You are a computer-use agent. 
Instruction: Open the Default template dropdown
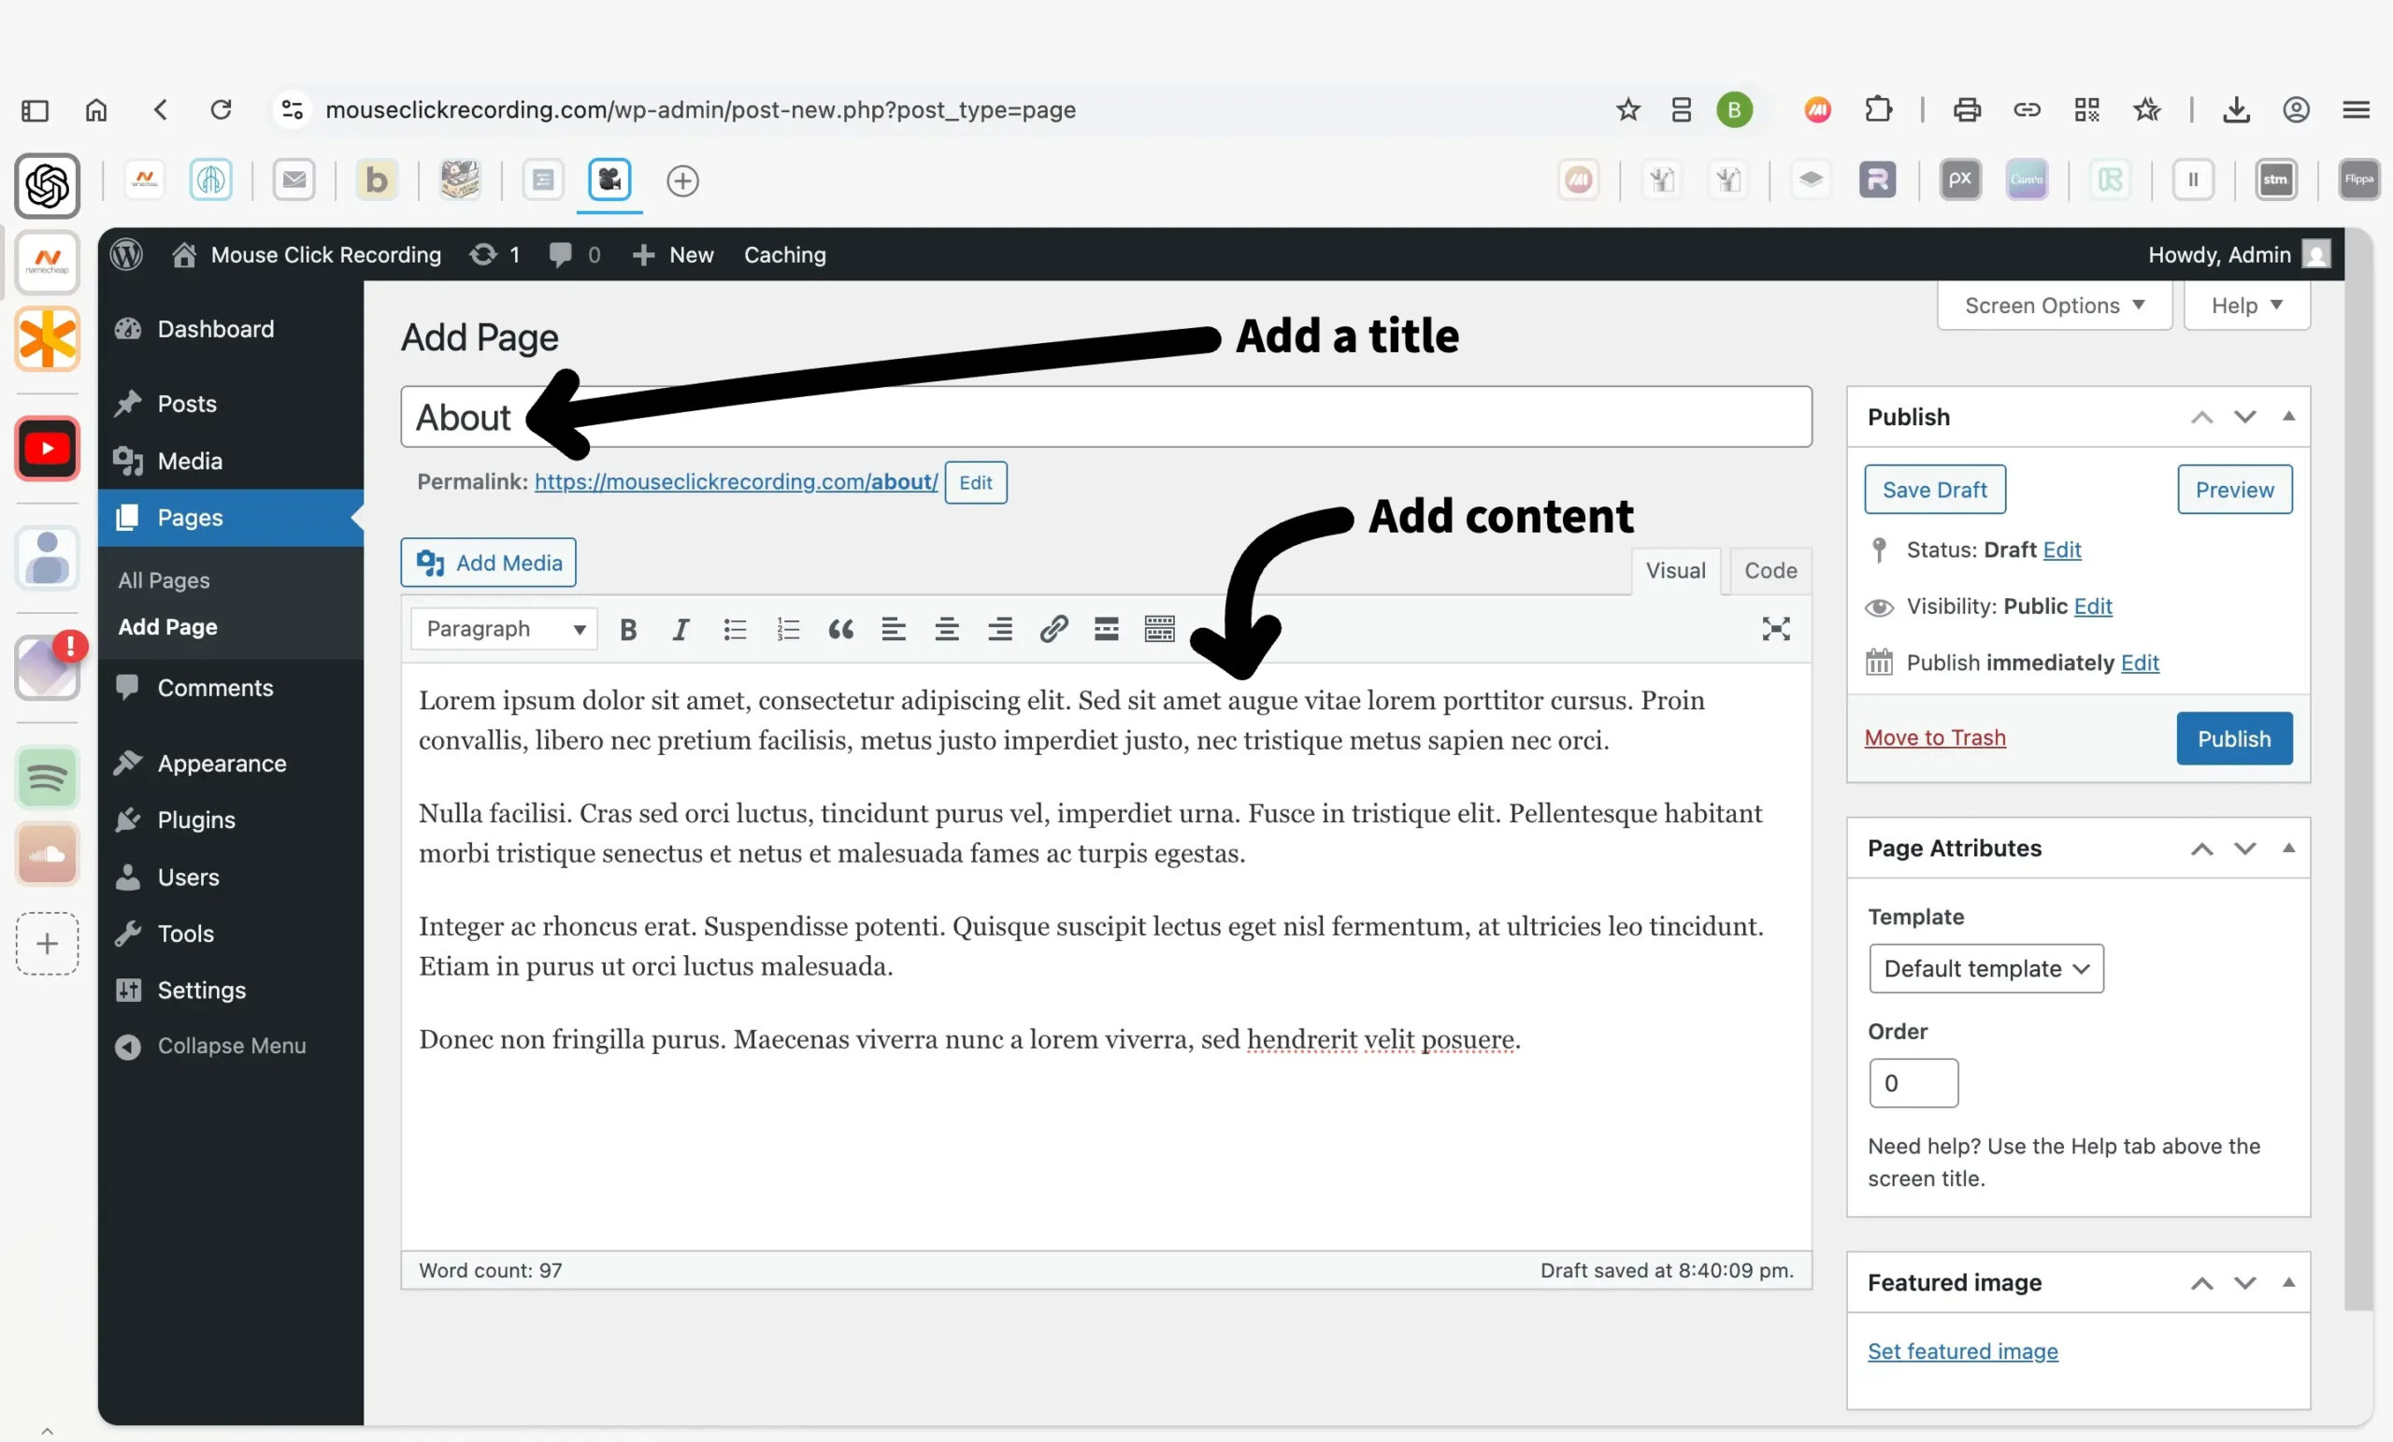[1985, 968]
